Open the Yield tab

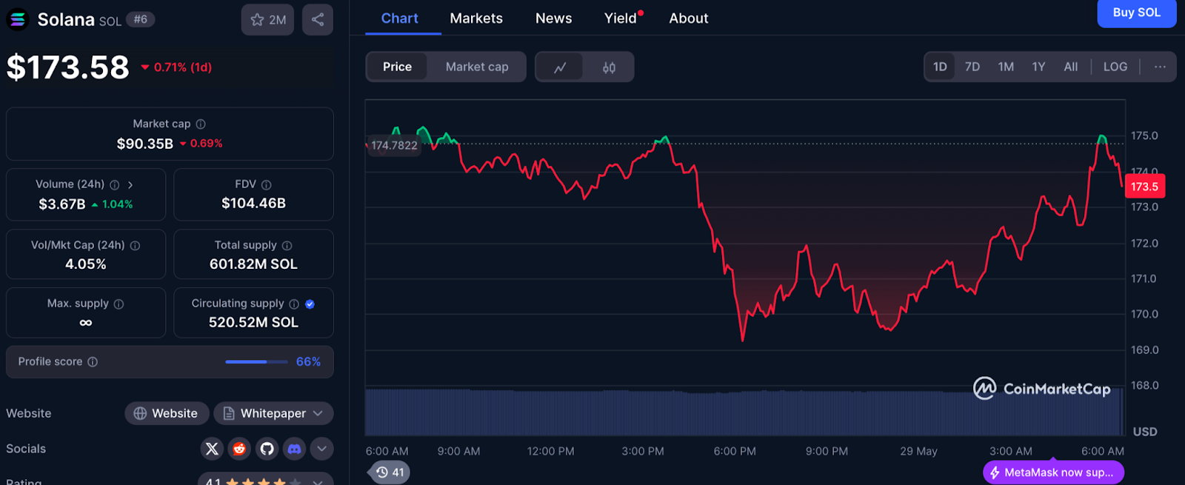(622, 19)
